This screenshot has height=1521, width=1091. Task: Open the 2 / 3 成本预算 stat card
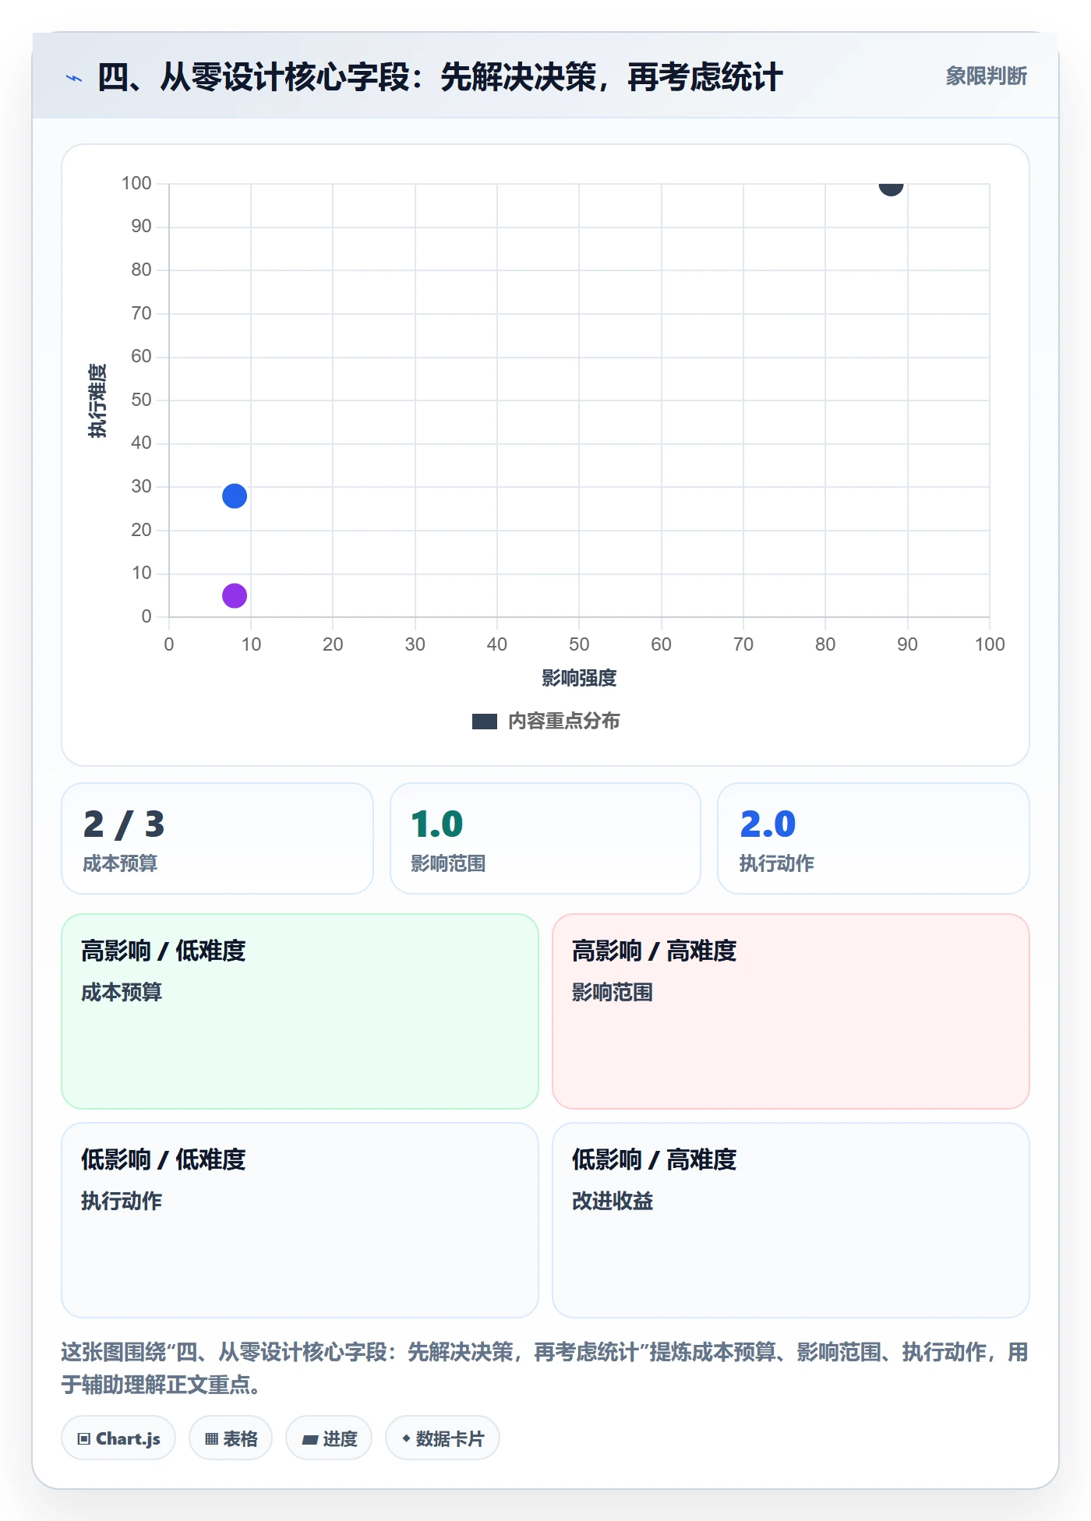(x=217, y=838)
